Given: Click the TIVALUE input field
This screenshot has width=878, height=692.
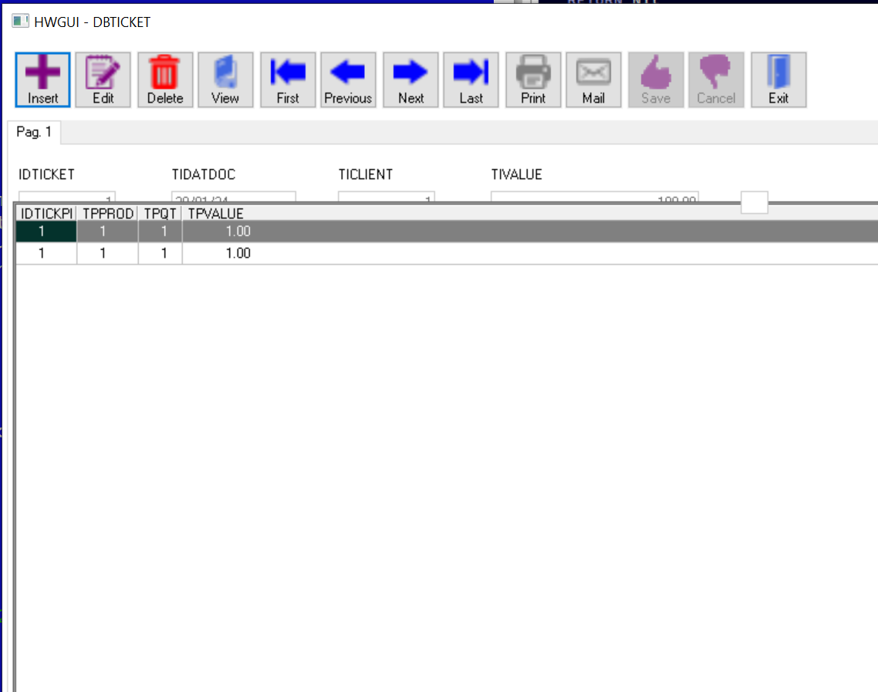Looking at the screenshot, I should [x=595, y=197].
